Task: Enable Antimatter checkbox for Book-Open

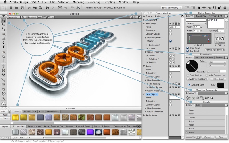Action: tap(171, 31)
